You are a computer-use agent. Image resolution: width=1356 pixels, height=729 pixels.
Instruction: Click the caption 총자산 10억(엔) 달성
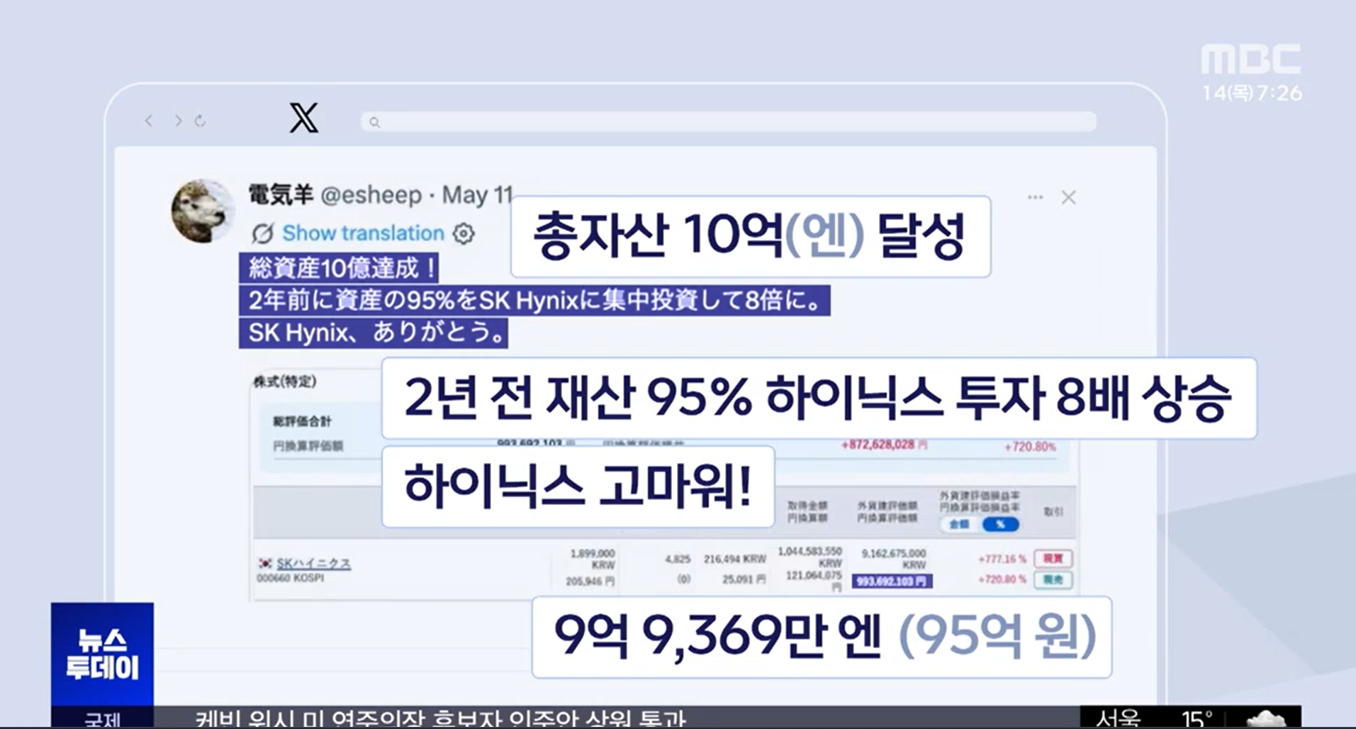coord(751,236)
